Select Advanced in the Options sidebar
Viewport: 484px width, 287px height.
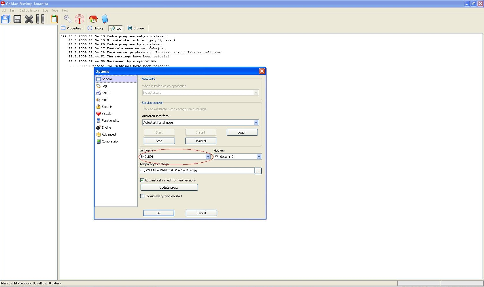(116, 134)
